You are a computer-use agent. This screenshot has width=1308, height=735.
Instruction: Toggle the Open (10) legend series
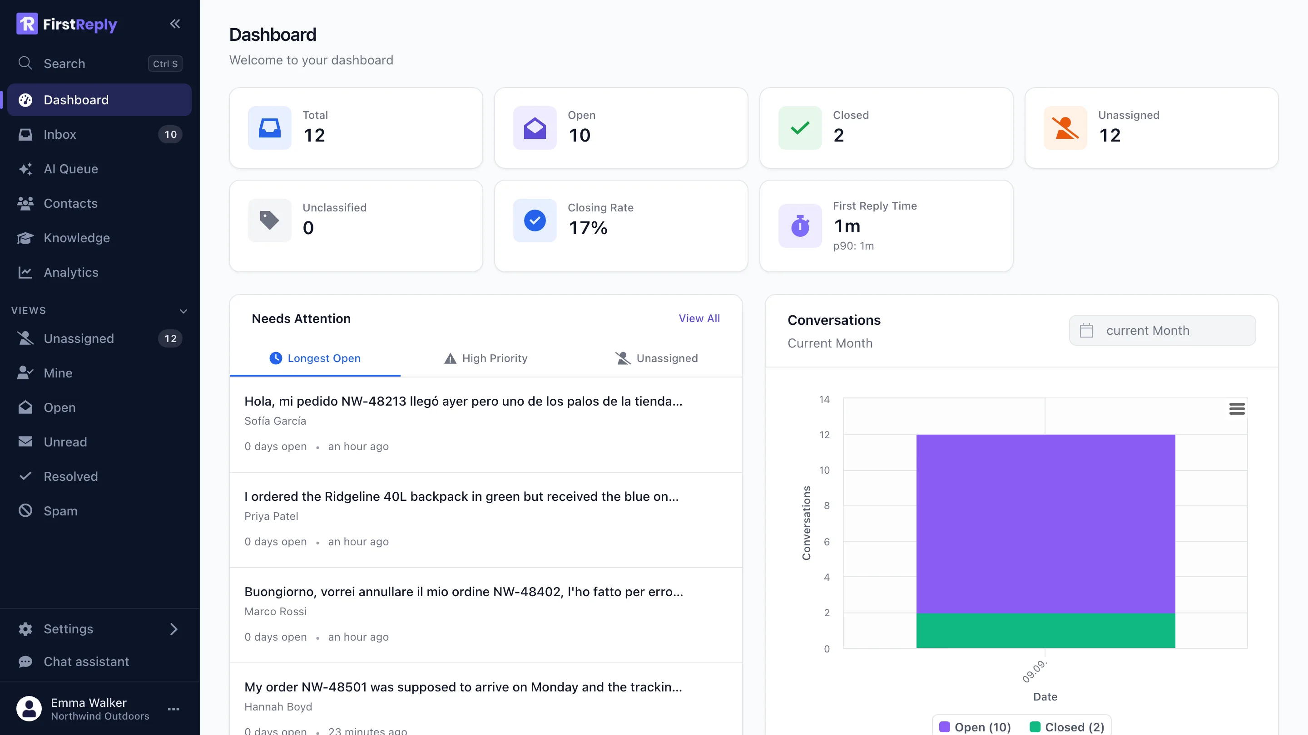(975, 727)
